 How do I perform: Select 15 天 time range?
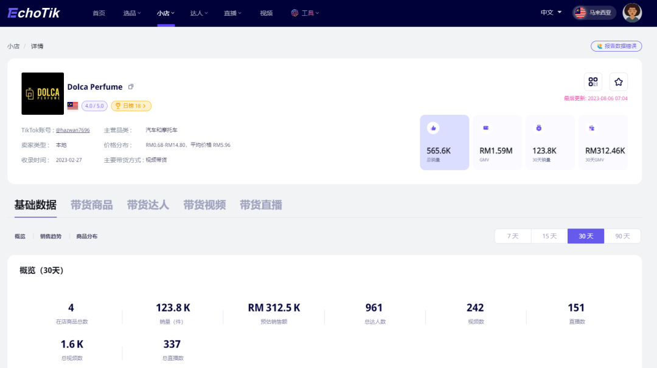(x=549, y=236)
